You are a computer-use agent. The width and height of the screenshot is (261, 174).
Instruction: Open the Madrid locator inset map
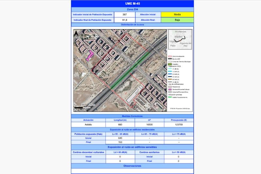(x=180, y=40)
